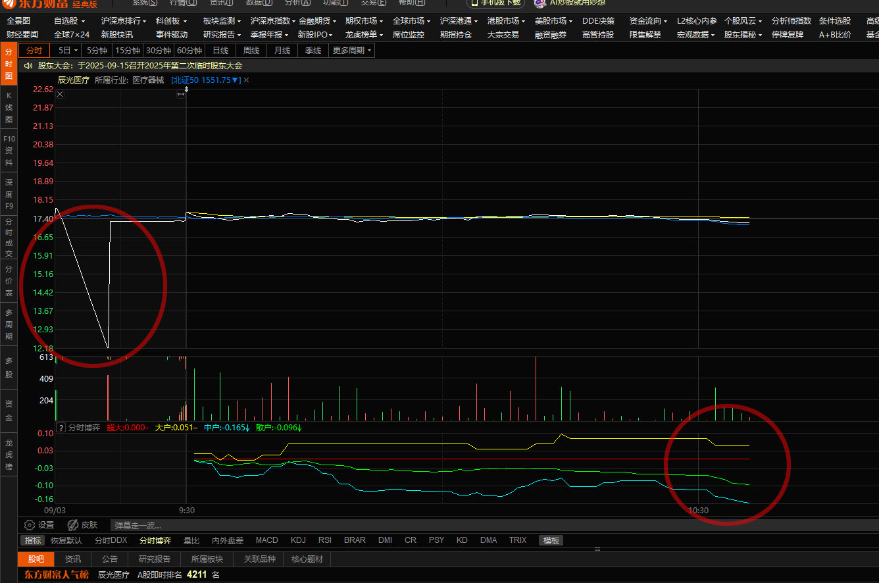
Task: Select the MACD indicator
Action: 266,540
